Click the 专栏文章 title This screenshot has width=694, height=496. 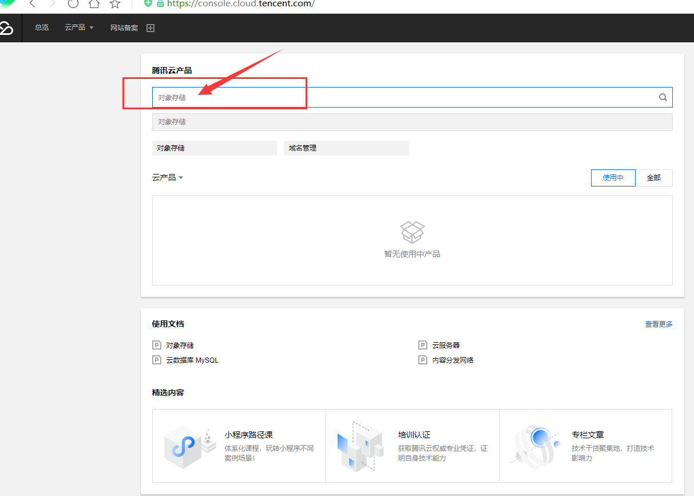(588, 435)
